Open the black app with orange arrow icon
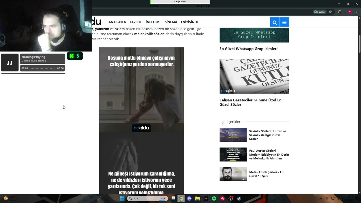Image resolution: width=361 pixels, height=203 pixels. pyautogui.click(x=206, y=198)
